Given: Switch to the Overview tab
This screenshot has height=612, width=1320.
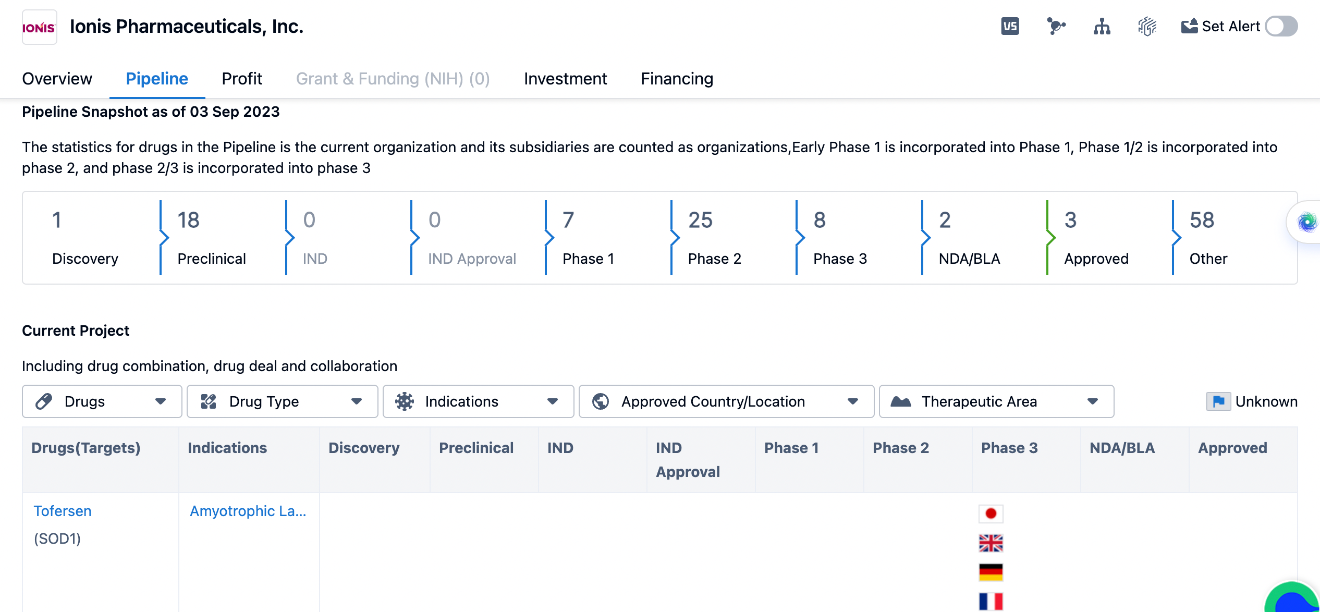Looking at the screenshot, I should coord(57,79).
